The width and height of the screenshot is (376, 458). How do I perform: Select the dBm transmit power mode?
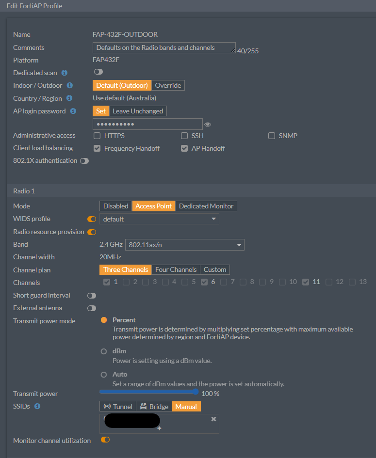pyautogui.click(x=104, y=351)
